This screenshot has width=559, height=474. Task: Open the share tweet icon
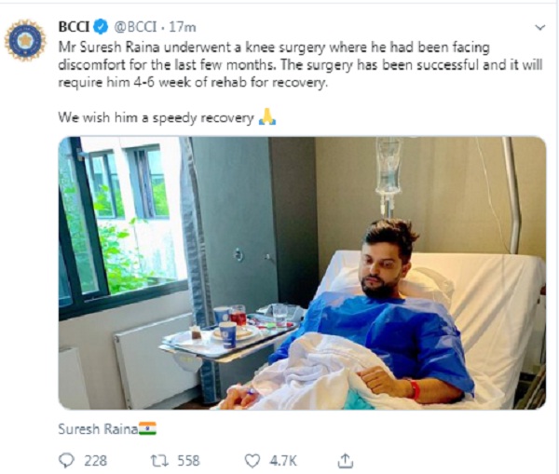345,459
